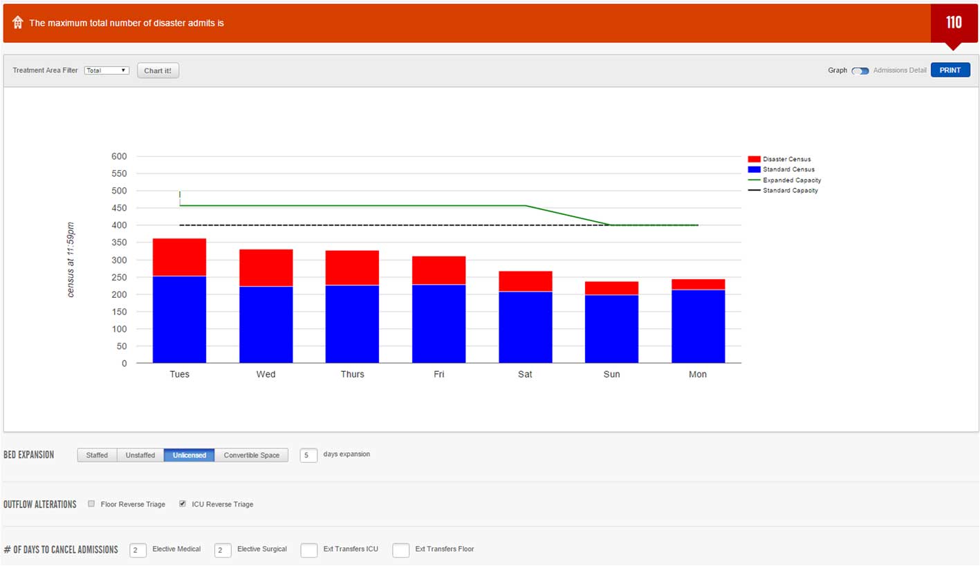Click the Admissions Detail label
980x566 pixels.
coord(900,70)
